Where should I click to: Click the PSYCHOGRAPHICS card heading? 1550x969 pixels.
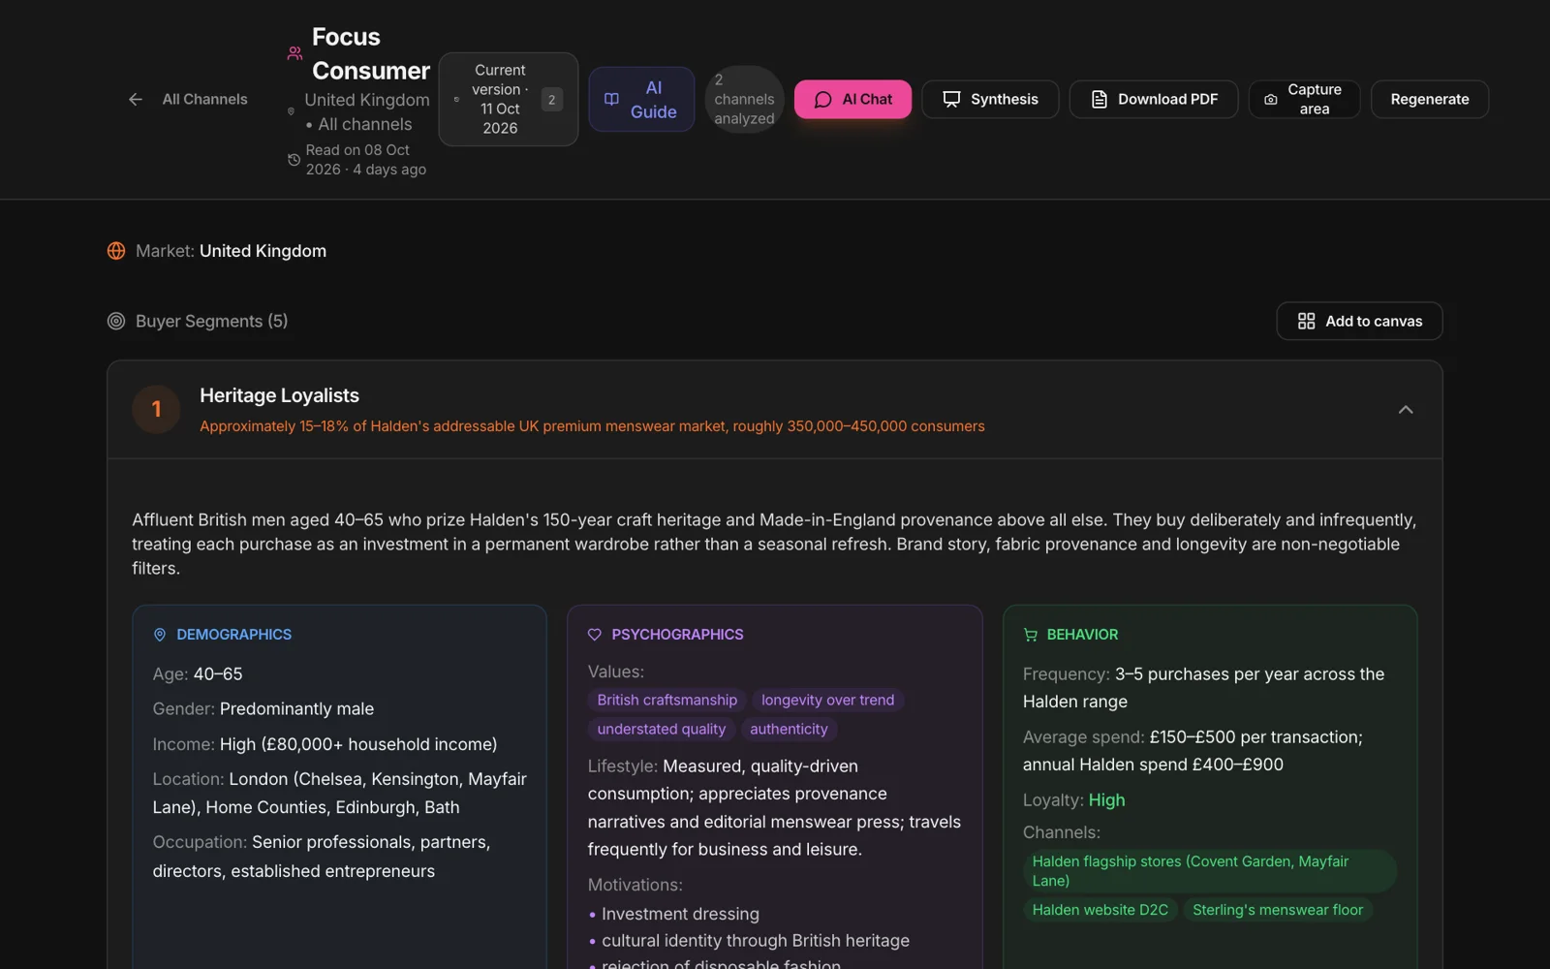coord(677,635)
